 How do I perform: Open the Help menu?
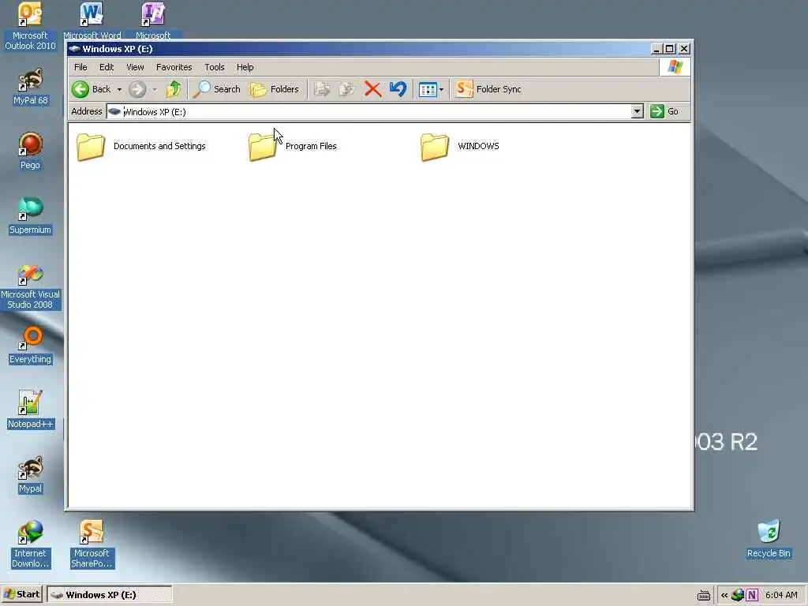click(x=245, y=67)
